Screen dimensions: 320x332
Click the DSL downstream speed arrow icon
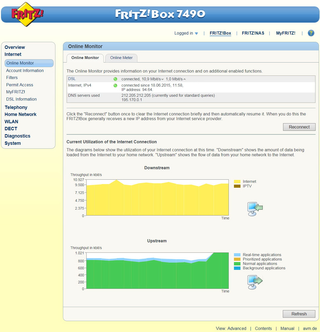coord(162,79)
